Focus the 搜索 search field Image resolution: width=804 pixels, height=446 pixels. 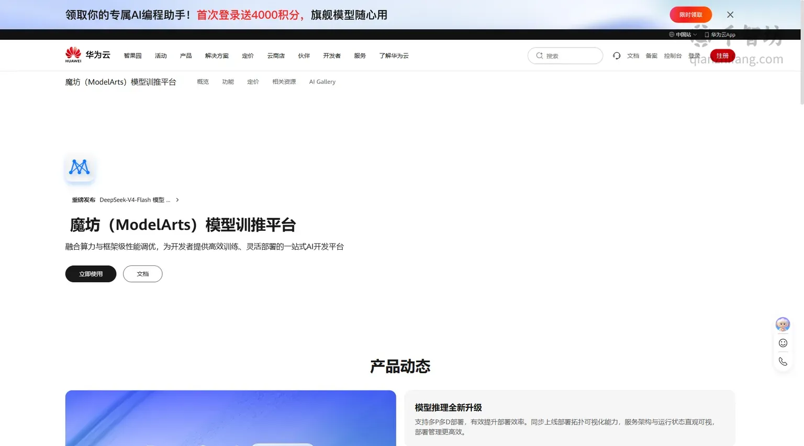click(x=565, y=55)
